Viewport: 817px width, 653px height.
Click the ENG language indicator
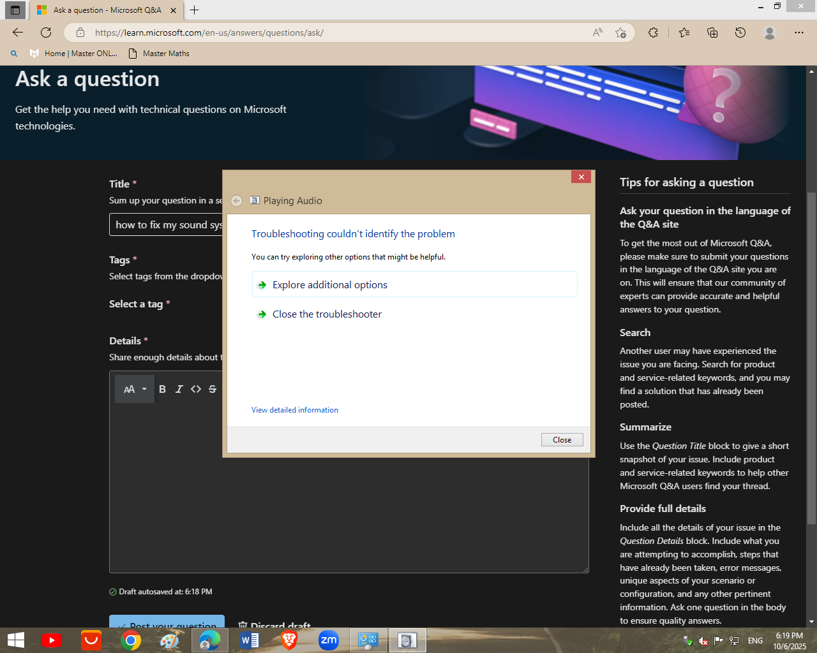click(755, 641)
